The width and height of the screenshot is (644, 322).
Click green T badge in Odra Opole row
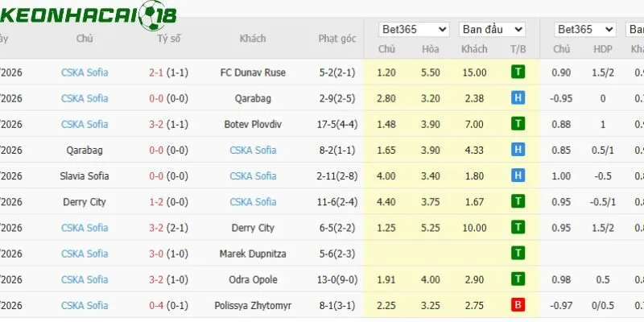coord(518,279)
